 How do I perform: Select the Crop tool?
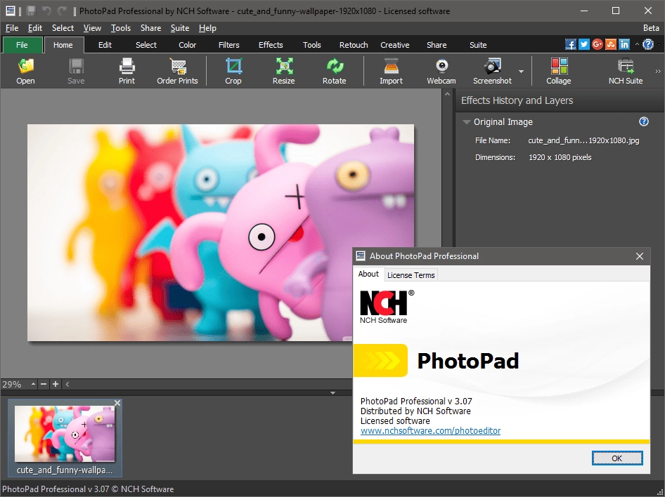[233, 71]
